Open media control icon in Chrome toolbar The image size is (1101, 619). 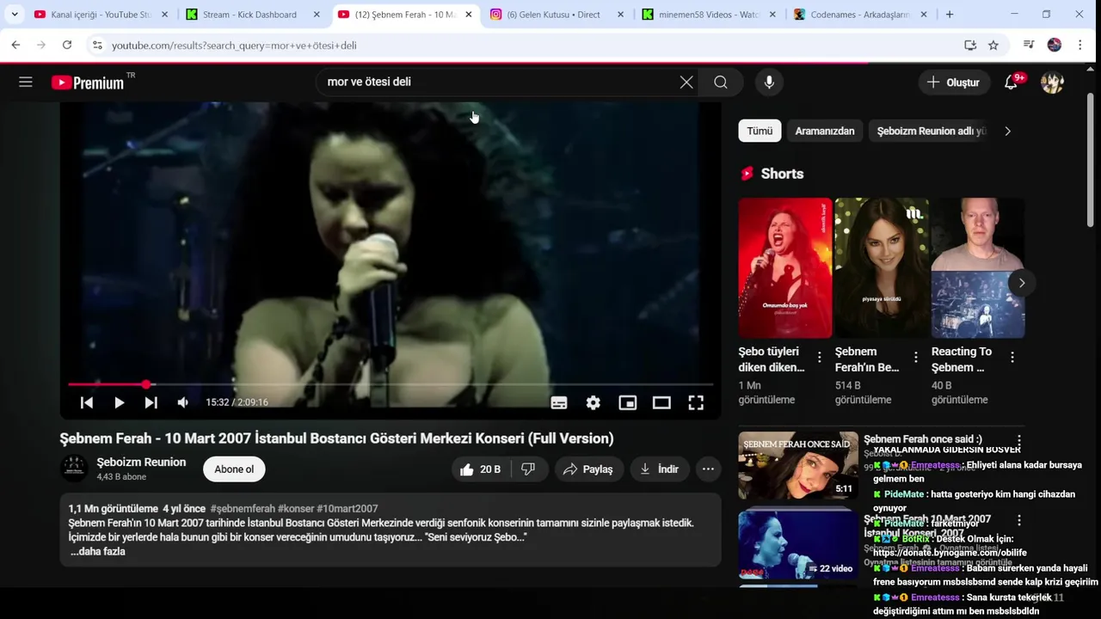(x=1029, y=45)
